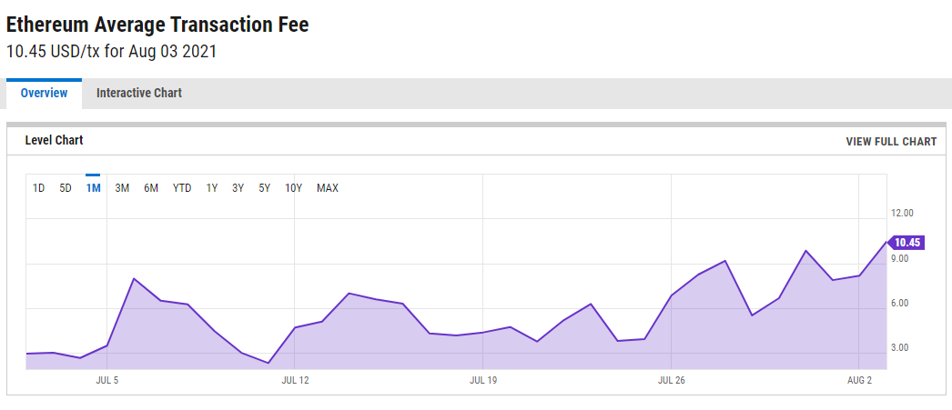The image size is (952, 410).
Task: Choose the 6M time range
Action: pos(151,188)
